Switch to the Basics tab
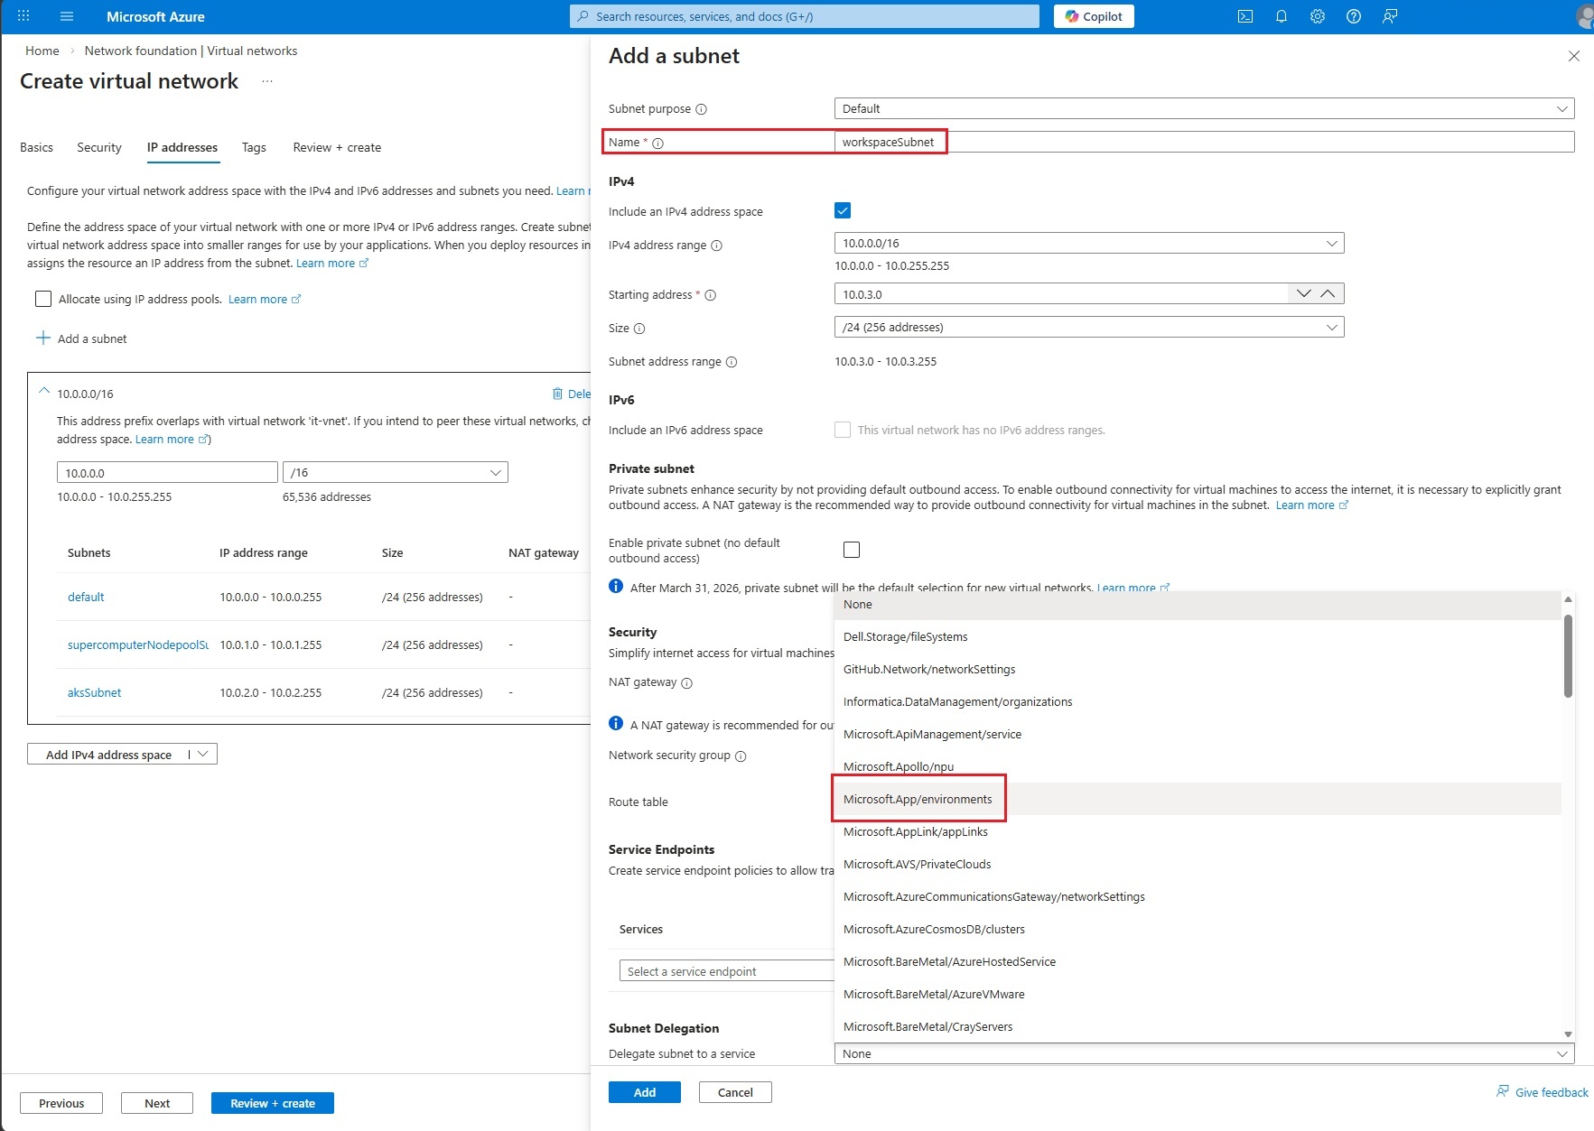Image resolution: width=1594 pixels, height=1131 pixels. (x=36, y=147)
